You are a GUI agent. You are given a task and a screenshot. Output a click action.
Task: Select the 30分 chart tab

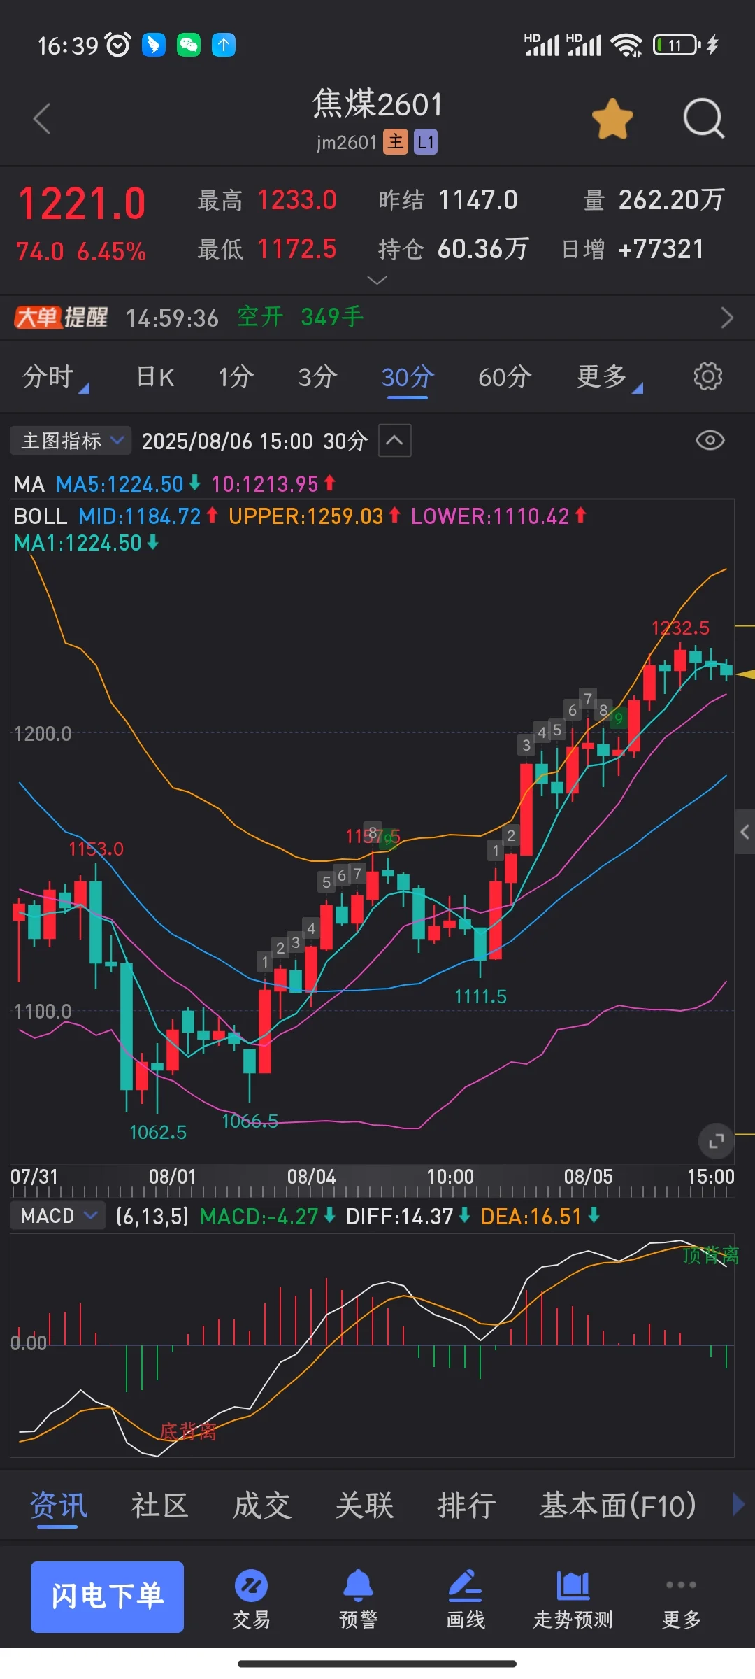408,377
